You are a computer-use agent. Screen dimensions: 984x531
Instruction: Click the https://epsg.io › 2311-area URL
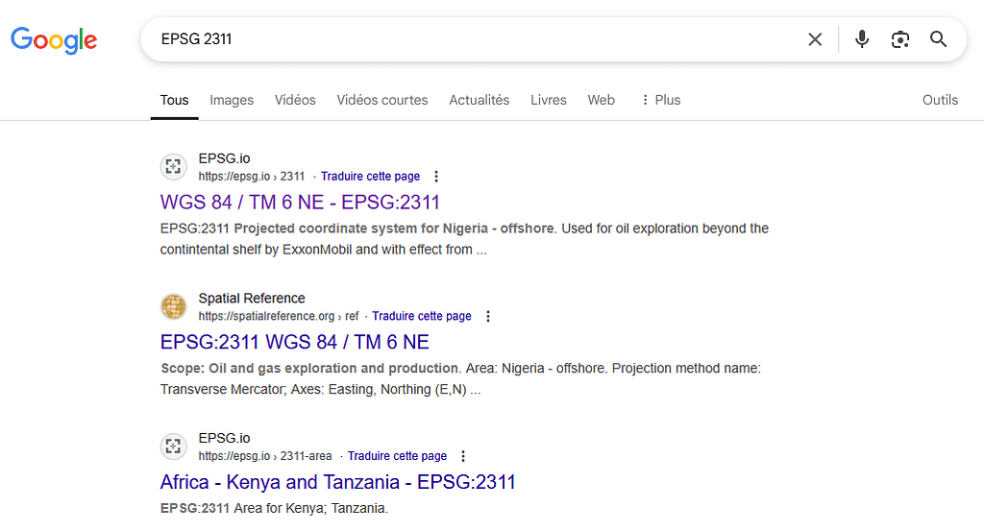tap(265, 456)
